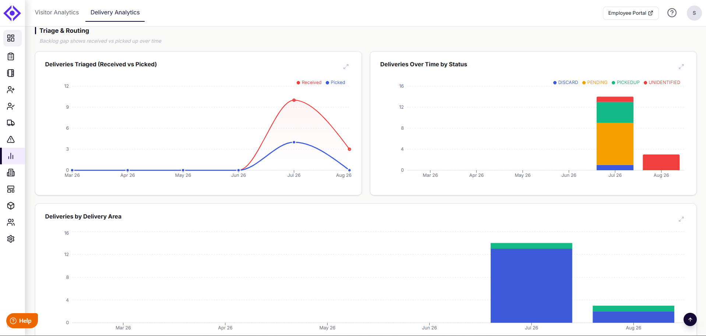Toggle the PENDING status legend item
This screenshot has width=706, height=336.
pos(595,83)
